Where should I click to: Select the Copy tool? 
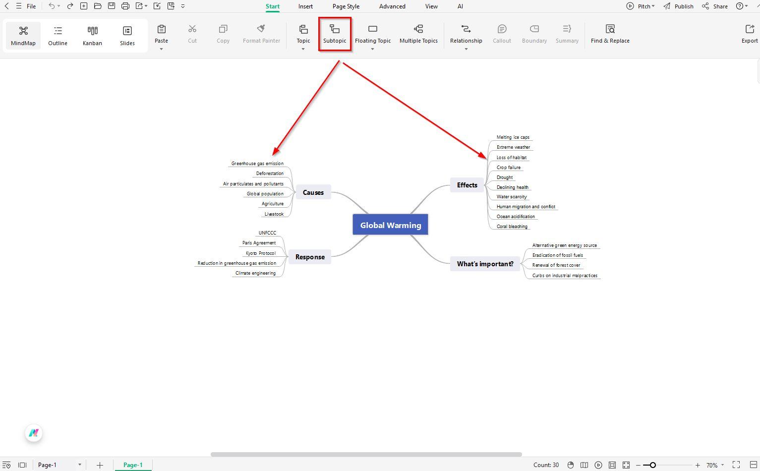click(x=223, y=34)
